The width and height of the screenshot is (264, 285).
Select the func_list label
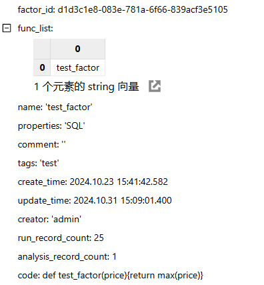click(35, 29)
